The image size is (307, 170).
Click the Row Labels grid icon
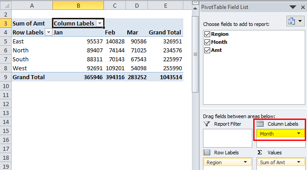[x=207, y=152]
